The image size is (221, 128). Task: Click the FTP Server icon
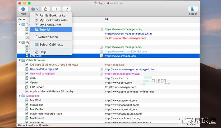pyautogui.click(x=27, y=87)
